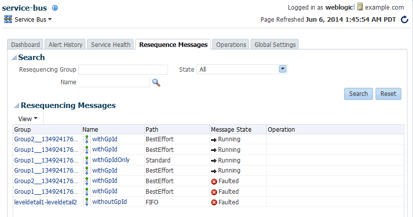This screenshot has height=217, width=413.
Task: Click the weblogic username text
Action: pos(340,8)
